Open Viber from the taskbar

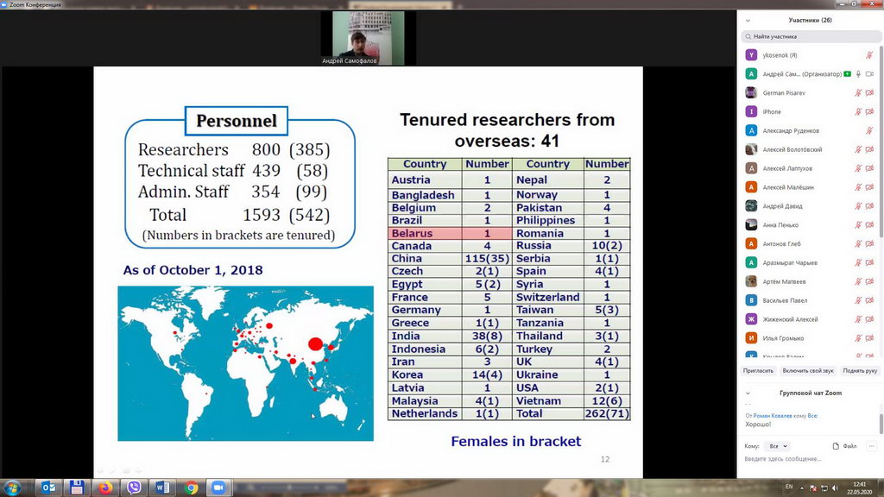(134, 488)
